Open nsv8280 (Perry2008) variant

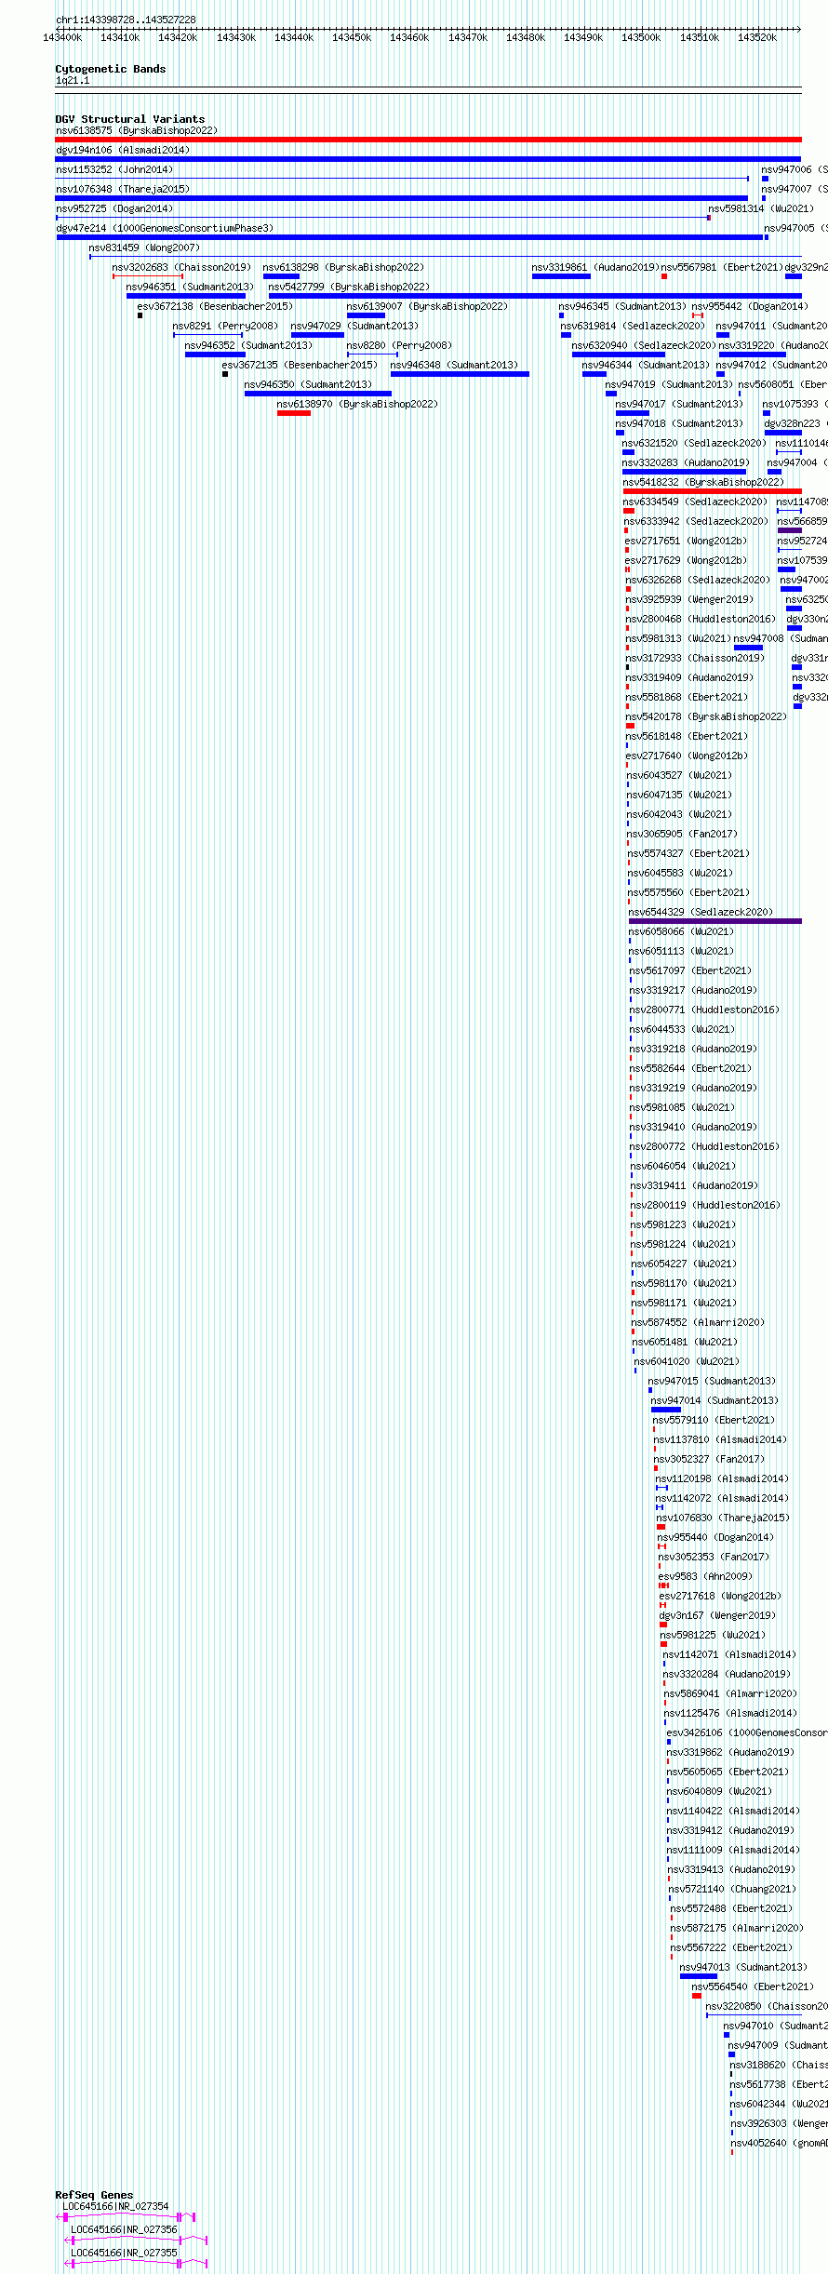(399, 345)
